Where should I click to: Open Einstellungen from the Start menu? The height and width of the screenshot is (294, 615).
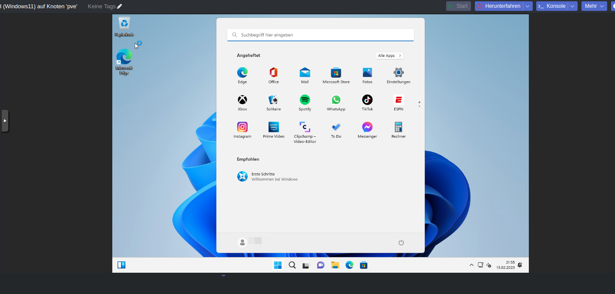coord(399,76)
